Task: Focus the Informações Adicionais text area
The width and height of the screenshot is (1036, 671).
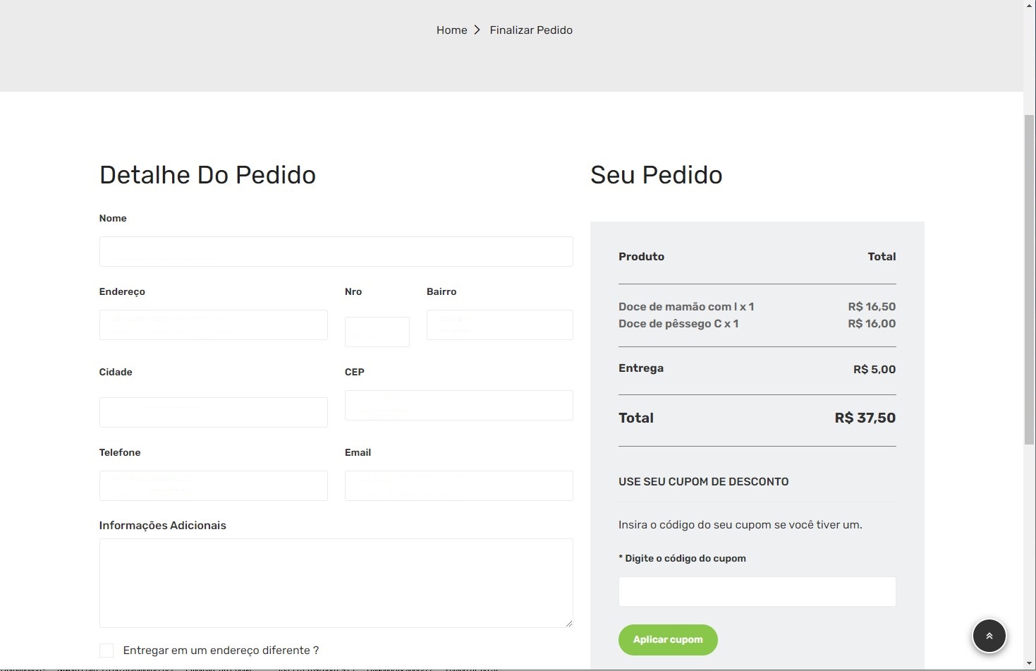Action: pyautogui.click(x=336, y=583)
